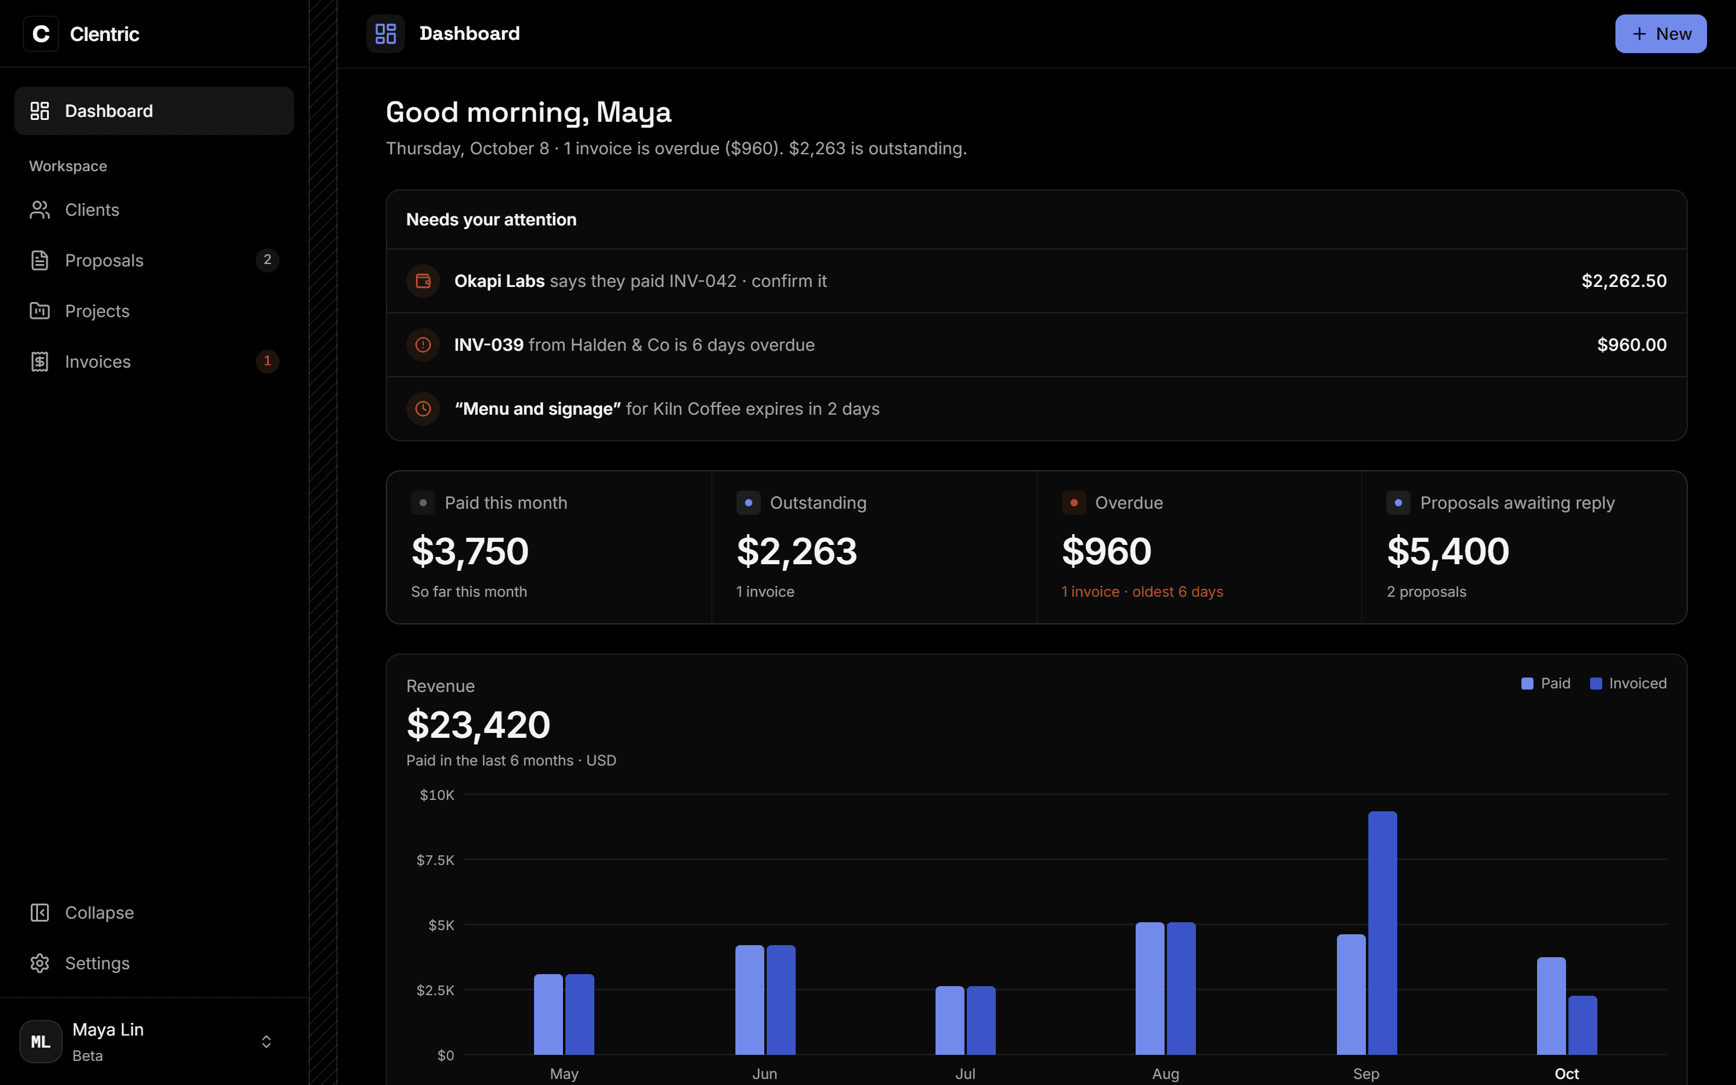Click the Overdue orange dot indicator
The image size is (1736, 1085).
(1074, 502)
